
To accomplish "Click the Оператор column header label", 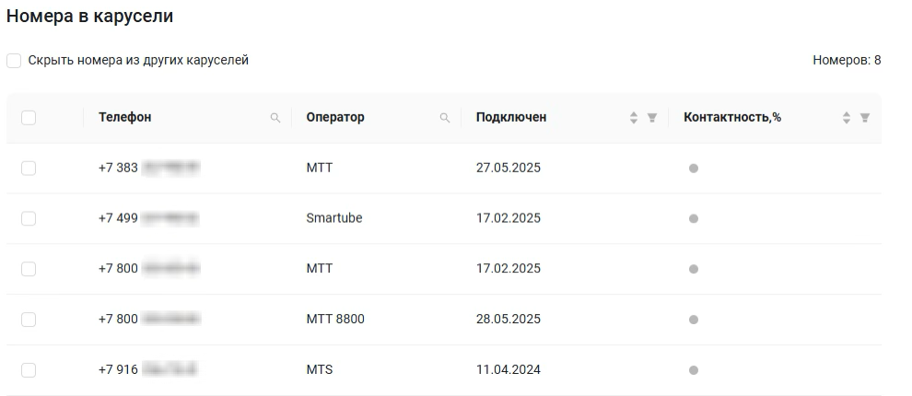I will [335, 118].
